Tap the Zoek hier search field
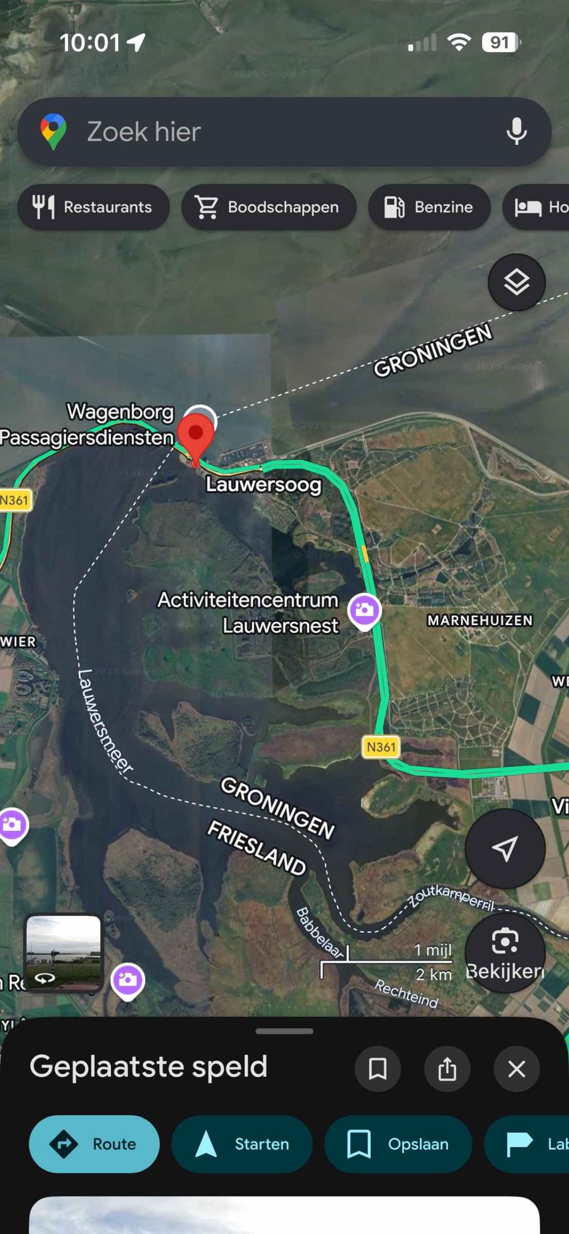This screenshot has height=1234, width=569. (x=284, y=132)
